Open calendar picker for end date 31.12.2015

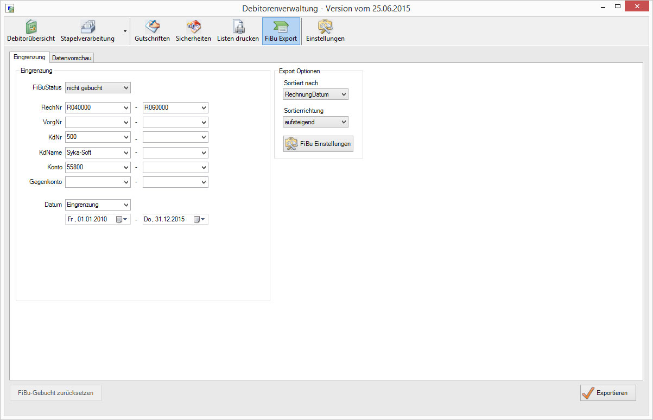tap(198, 219)
